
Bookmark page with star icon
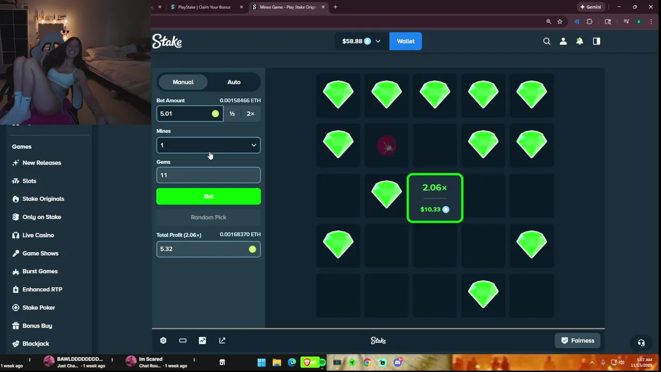coord(560,22)
